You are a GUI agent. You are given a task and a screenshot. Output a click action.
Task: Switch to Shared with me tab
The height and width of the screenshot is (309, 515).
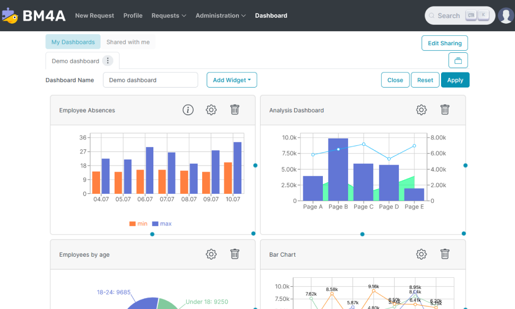tap(128, 42)
